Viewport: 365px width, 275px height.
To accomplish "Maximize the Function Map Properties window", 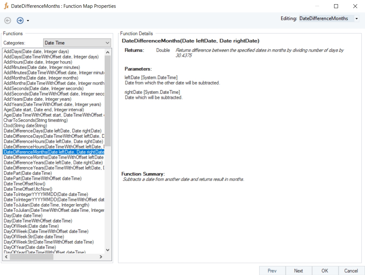I will [x=336, y=6].
